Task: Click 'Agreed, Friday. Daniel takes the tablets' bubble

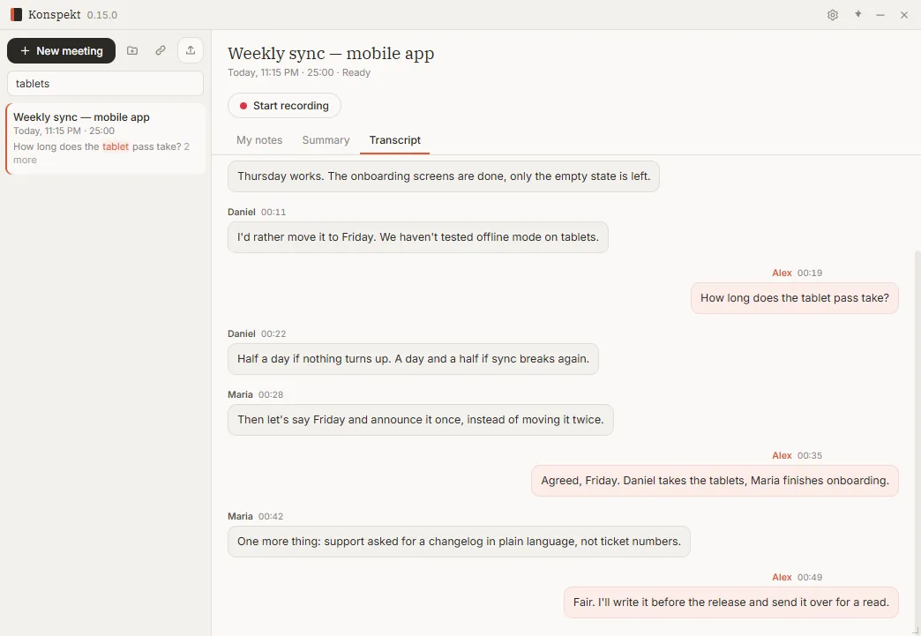Action: point(715,481)
